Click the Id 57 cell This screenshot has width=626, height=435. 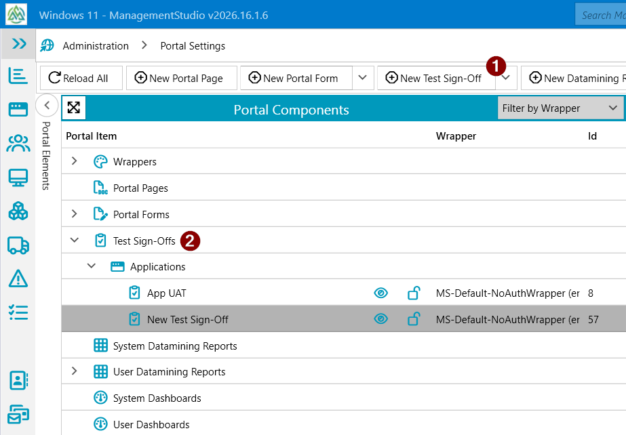point(593,320)
